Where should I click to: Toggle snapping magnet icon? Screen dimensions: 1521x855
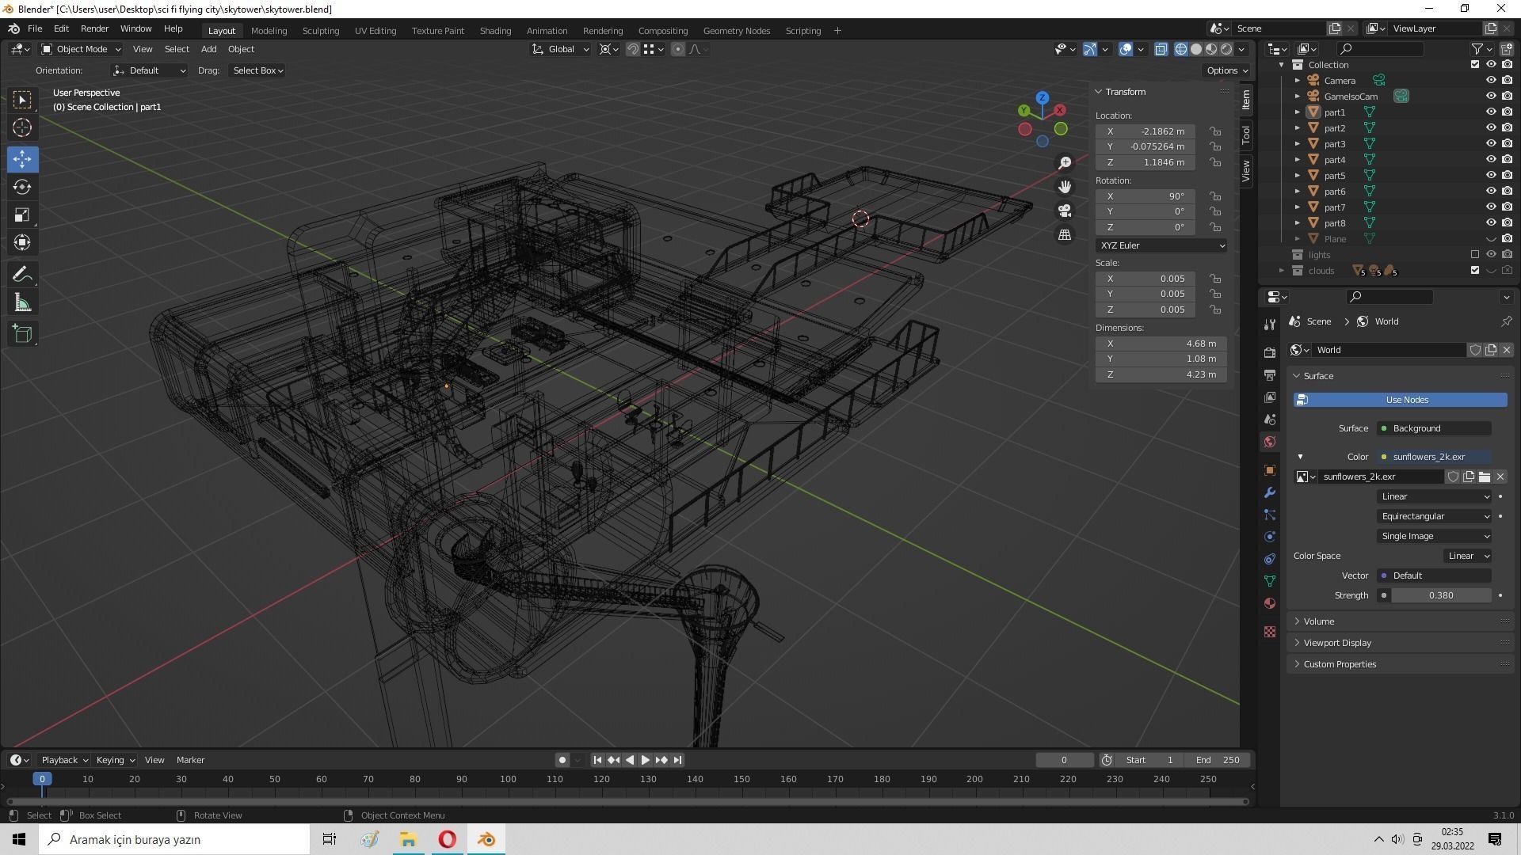click(632, 49)
